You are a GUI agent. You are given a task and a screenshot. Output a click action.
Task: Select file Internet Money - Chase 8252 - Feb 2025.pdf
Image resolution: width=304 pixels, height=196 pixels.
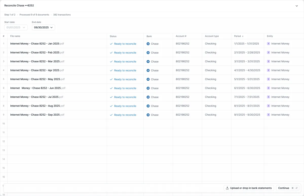coord(37,52)
